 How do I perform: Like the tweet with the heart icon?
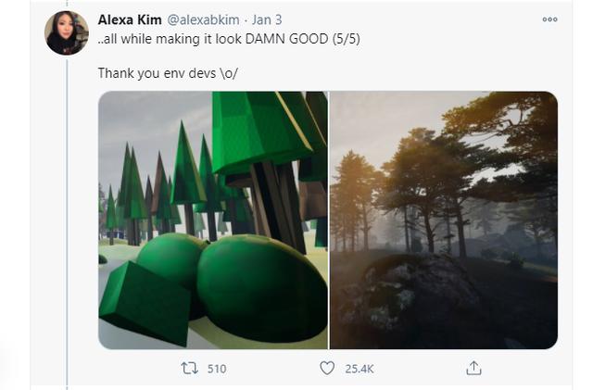point(327,368)
